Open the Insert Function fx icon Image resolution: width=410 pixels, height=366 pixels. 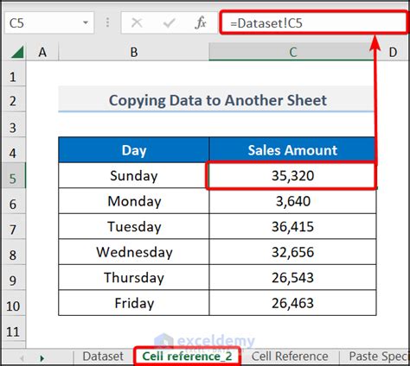pyautogui.click(x=201, y=22)
